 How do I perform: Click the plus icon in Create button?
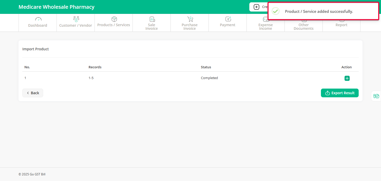(256, 7)
